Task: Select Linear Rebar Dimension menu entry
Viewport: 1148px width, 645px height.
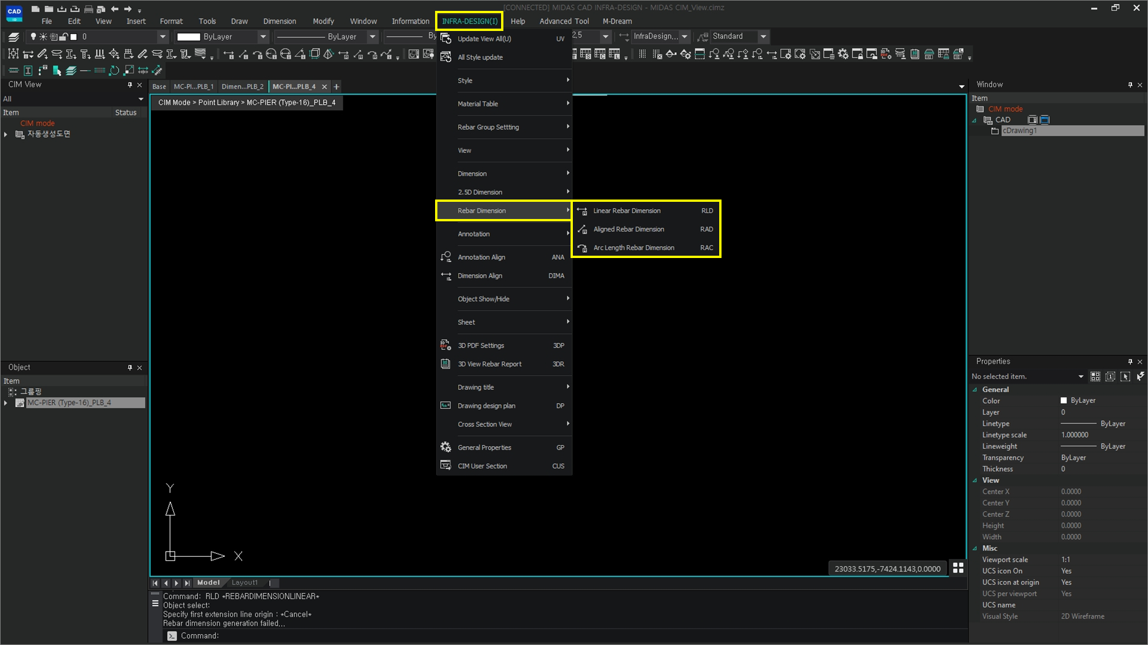Action: click(x=646, y=210)
